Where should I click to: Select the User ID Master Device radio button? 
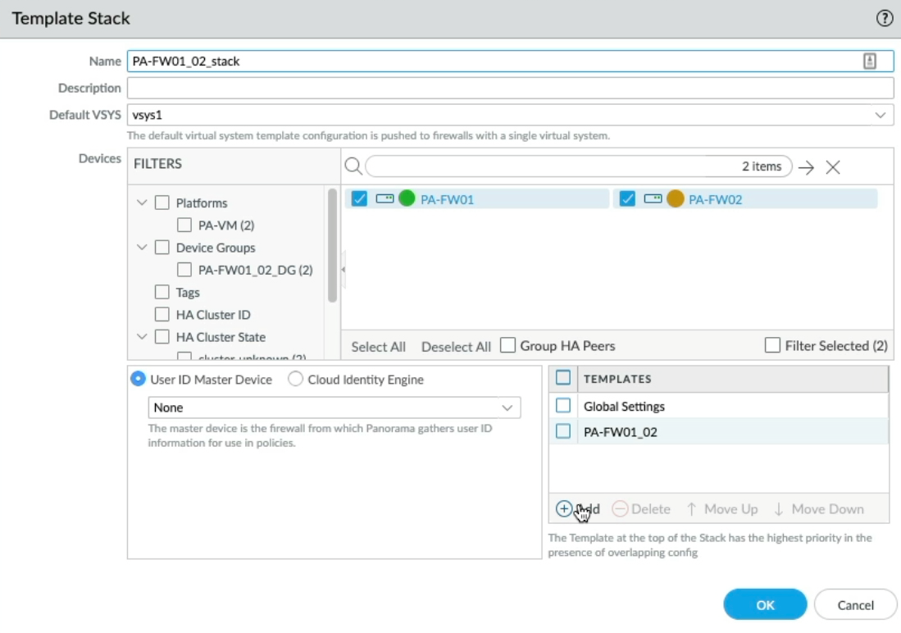[x=138, y=379]
